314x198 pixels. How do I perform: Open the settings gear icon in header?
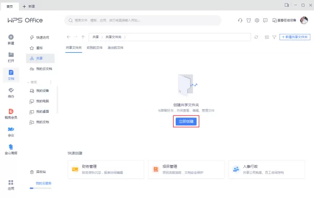pos(257,20)
